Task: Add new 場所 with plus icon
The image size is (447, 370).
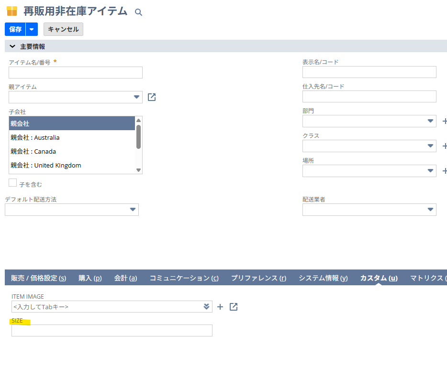Action: (444, 171)
